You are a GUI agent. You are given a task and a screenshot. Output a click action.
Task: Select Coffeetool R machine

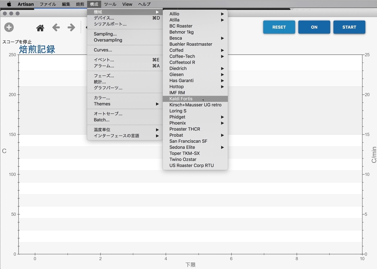[x=195, y=62]
